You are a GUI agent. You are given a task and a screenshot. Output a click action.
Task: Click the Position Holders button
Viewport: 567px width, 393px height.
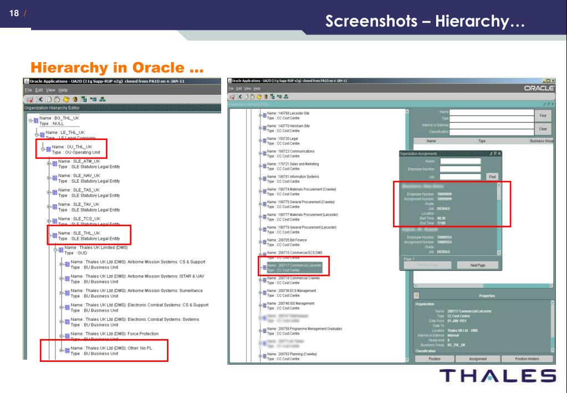click(527, 359)
